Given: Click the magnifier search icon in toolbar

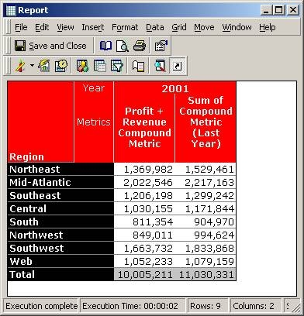Looking at the screenshot, I should pos(160,66).
